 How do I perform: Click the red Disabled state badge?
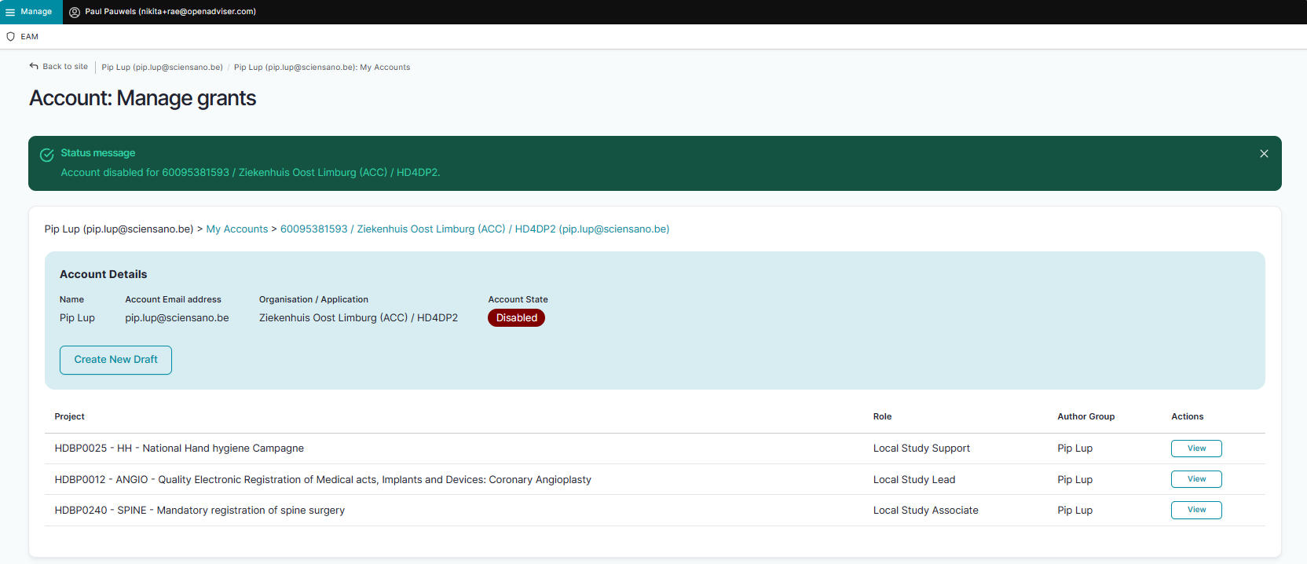(516, 318)
